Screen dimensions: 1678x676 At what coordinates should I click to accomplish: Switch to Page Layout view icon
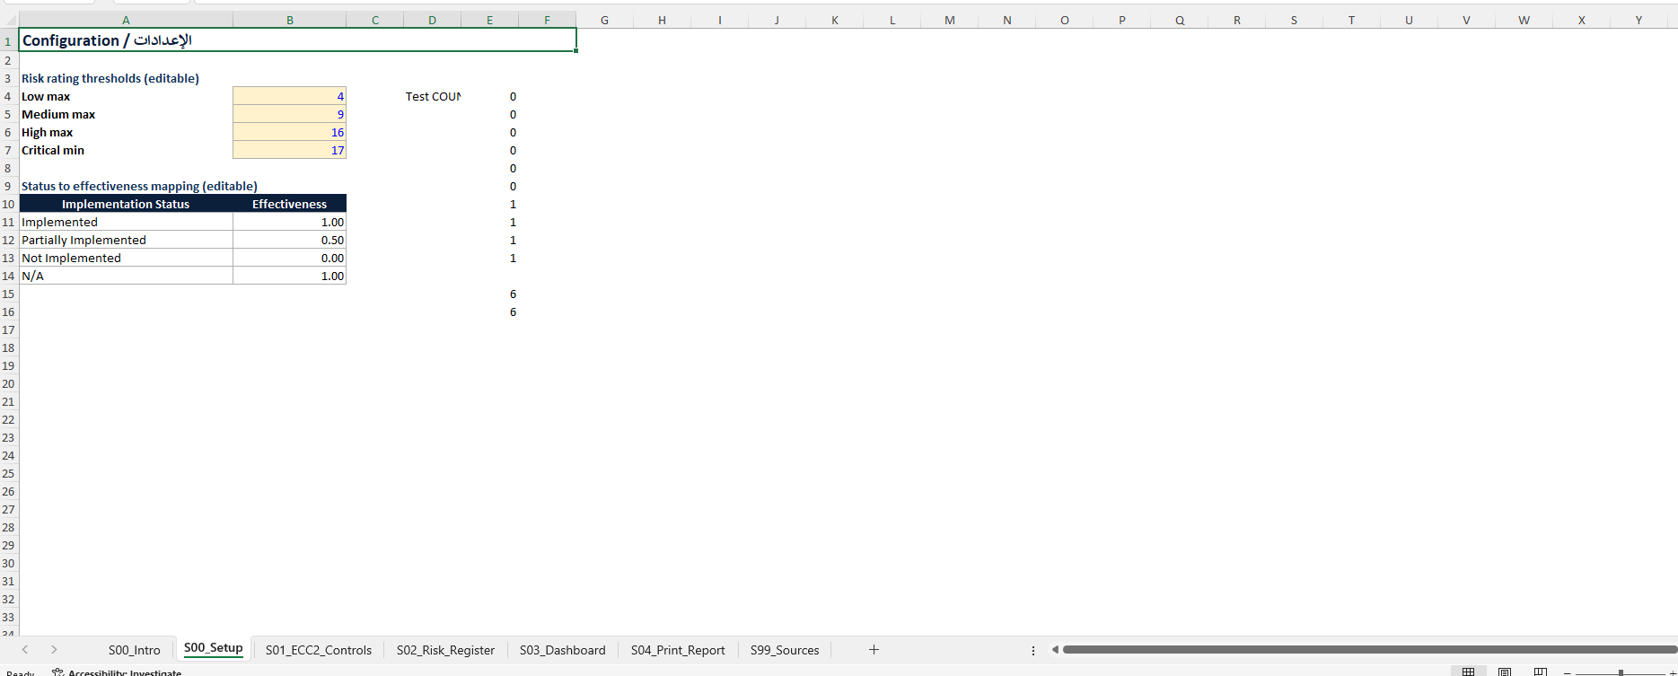click(1505, 672)
